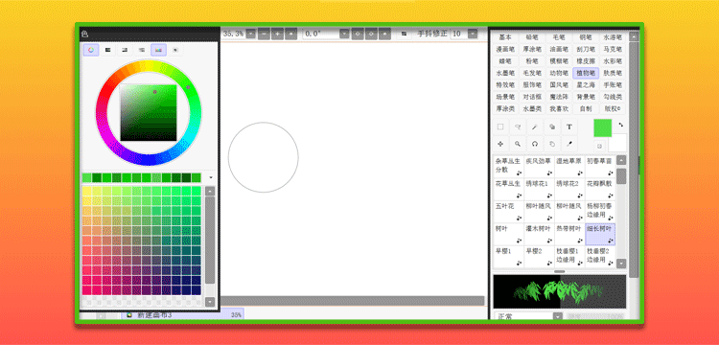The width and height of the screenshot is (719, 345).
Task: Choose the 疾风劲草 brush preset
Action: (x=539, y=167)
